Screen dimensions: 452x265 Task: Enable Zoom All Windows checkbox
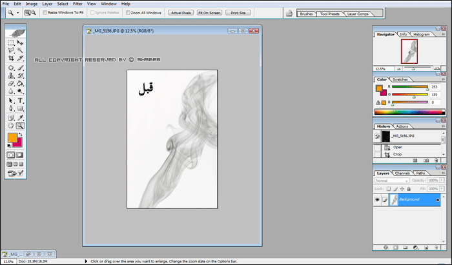[x=128, y=13]
